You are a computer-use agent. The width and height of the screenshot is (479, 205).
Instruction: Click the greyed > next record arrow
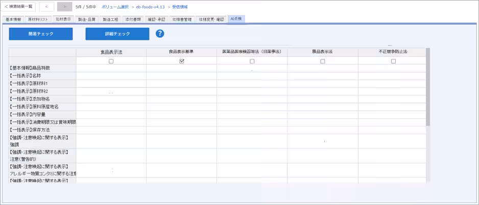coord(64,7)
